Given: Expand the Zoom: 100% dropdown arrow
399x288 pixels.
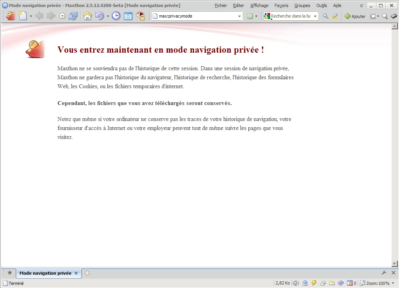Looking at the screenshot, I should click(x=393, y=283).
